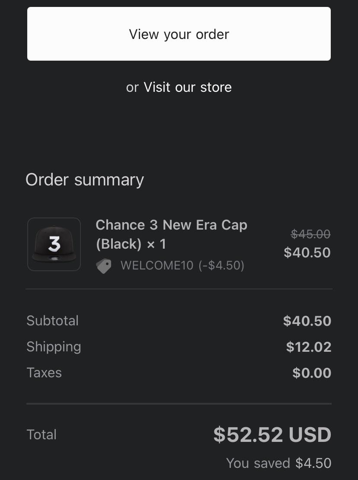Click the shipping cost $12.02

[309, 347]
